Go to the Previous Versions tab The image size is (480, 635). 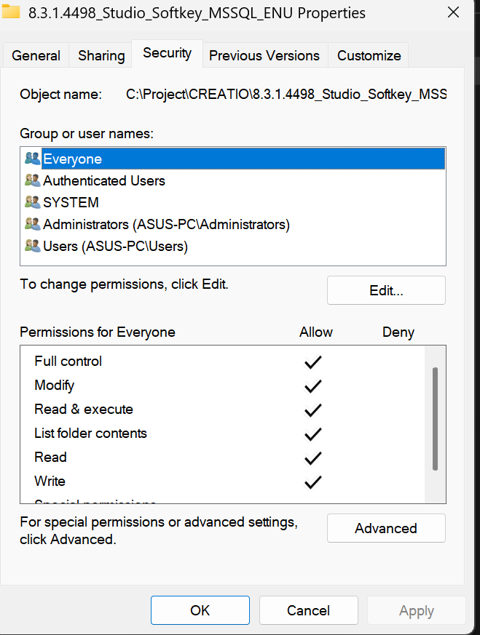click(x=264, y=55)
